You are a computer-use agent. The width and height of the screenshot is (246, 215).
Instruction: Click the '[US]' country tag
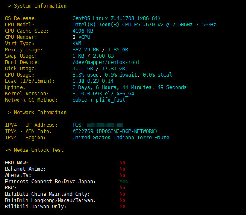pos(78,125)
